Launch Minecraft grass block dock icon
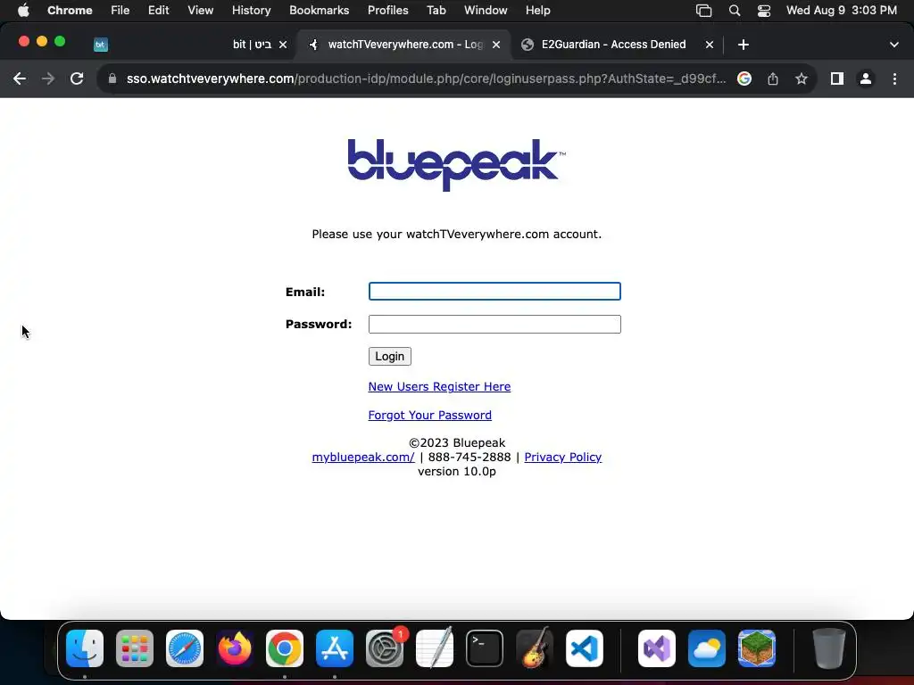 757,648
